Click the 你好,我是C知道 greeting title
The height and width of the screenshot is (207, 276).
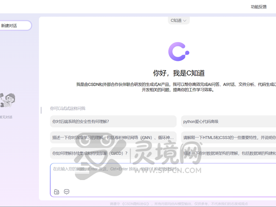pyautogui.click(x=179, y=73)
